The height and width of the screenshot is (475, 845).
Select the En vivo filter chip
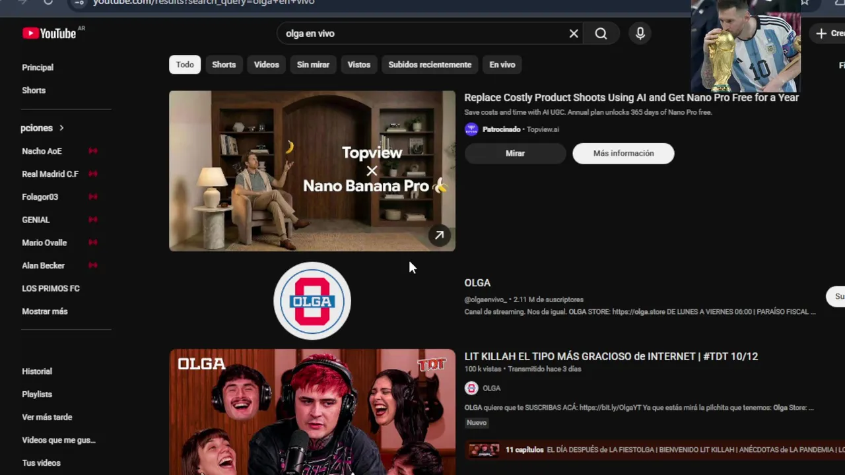click(x=502, y=65)
